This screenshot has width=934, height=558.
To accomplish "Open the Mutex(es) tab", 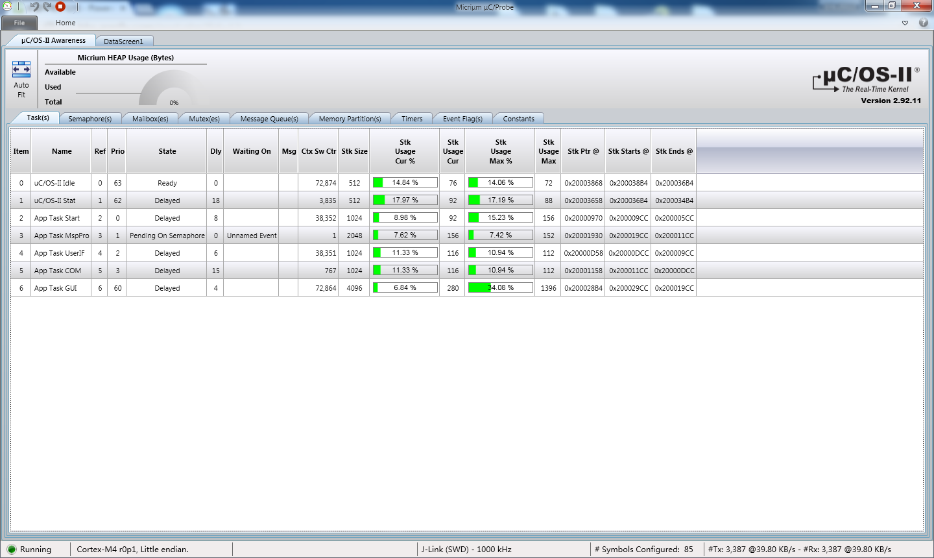I will [204, 119].
